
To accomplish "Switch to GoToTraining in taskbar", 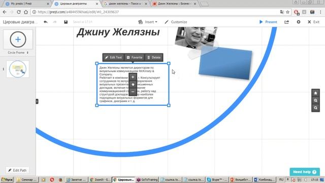I will (147, 179).
